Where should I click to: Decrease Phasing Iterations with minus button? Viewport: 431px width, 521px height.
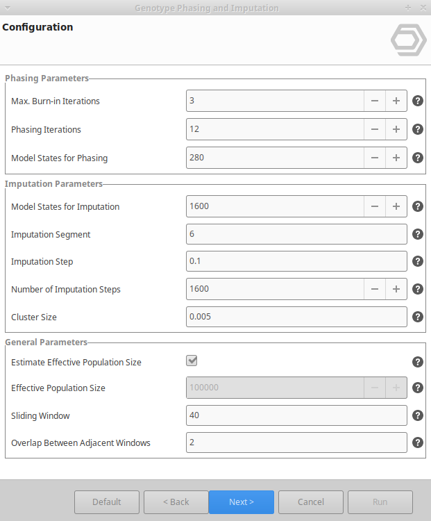pos(374,129)
